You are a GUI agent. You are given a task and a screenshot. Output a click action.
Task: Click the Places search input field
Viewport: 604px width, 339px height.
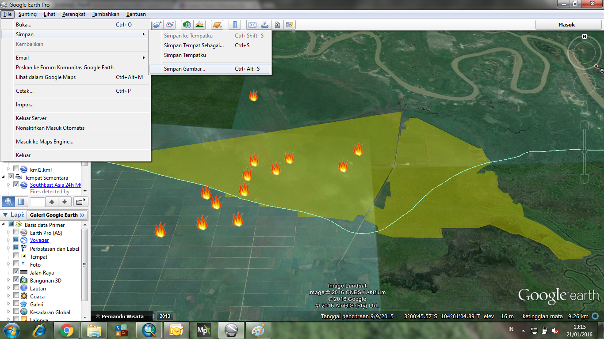tap(37, 202)
